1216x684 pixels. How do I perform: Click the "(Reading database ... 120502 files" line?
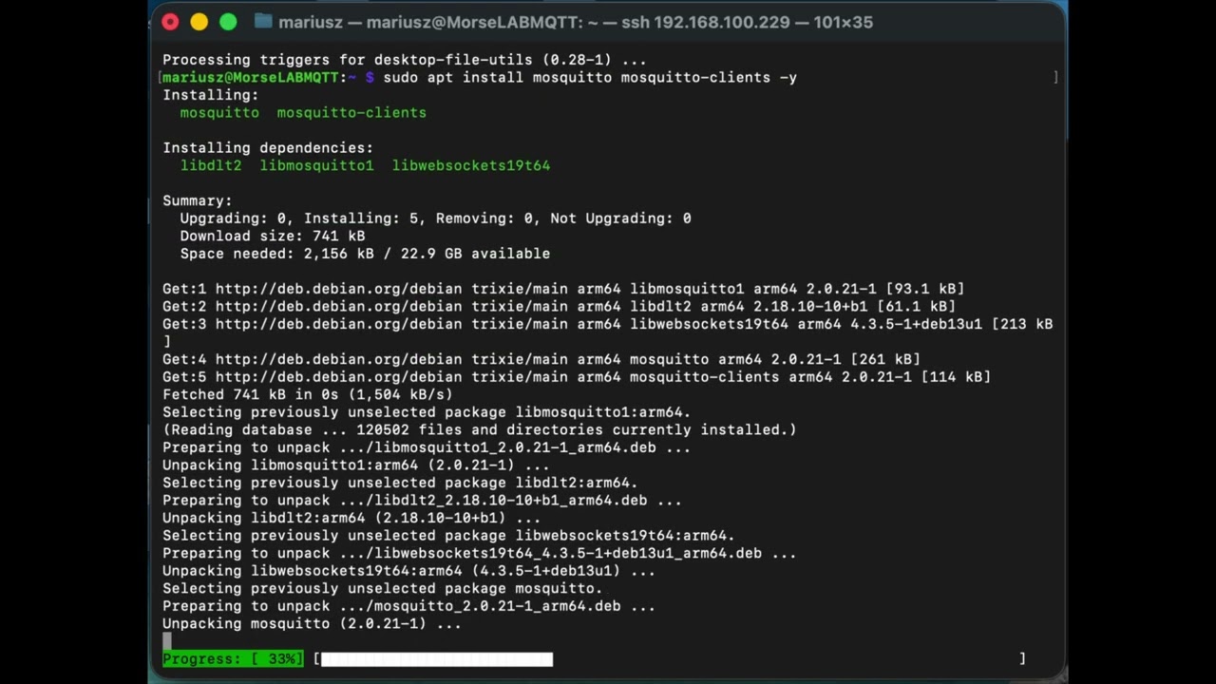pyautogui.click(x=480, y=429)
